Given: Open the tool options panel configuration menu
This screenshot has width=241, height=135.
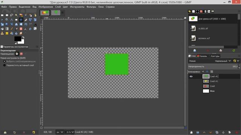Looking at the screenshot, I should (37, 46).
